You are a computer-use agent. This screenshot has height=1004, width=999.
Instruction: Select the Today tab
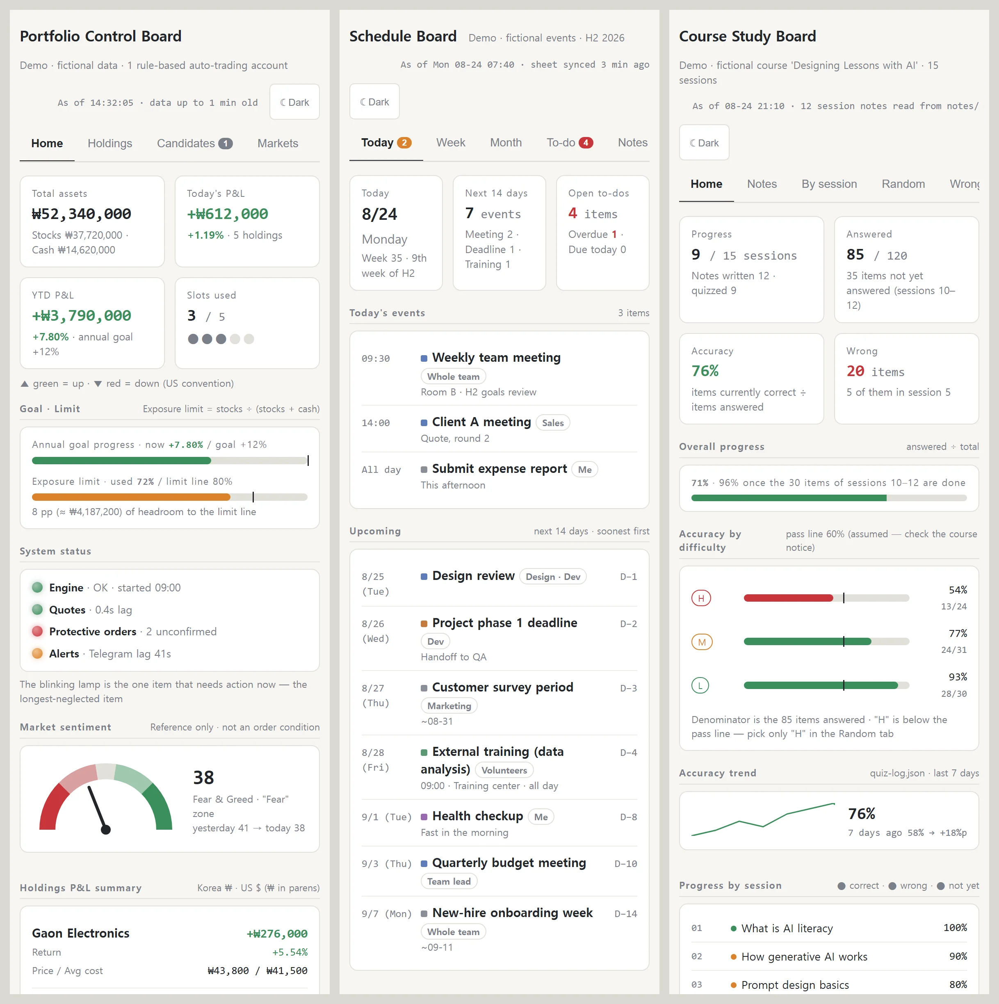[386, 142]
